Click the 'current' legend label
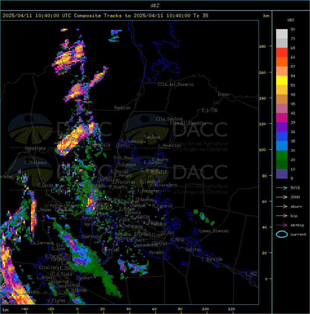The image size is (310, 314). tap(298, 235)
